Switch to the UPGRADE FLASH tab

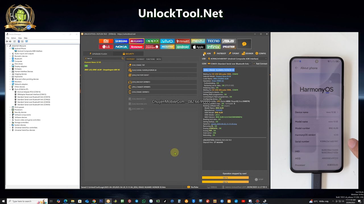(98, 54)
